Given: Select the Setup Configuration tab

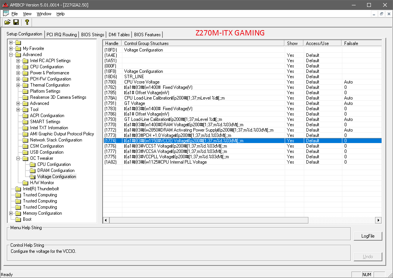Looking at the screenshot, I should [24, 34].
